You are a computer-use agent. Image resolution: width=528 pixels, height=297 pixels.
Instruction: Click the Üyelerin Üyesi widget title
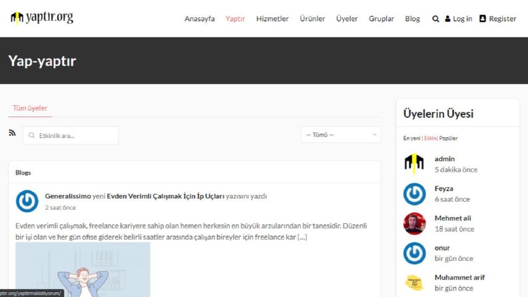click(438, 114)
